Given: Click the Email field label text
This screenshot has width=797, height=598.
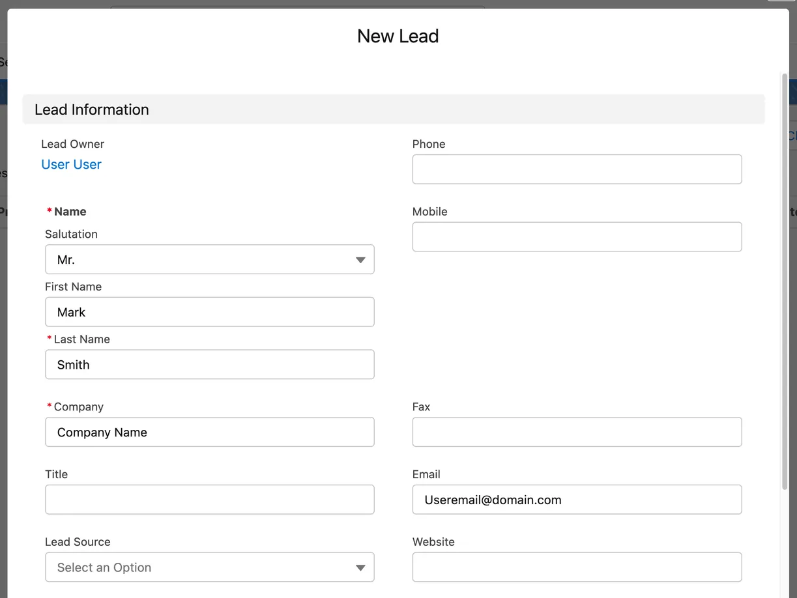Looking at the screenshot, I should click(x=426, y=474).
